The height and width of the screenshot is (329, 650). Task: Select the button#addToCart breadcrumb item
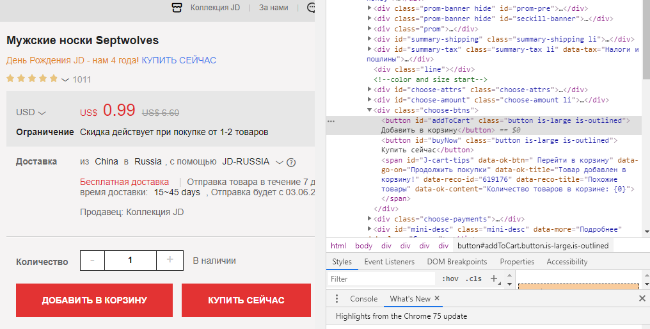pyautogui.click(x=533, y=246)
